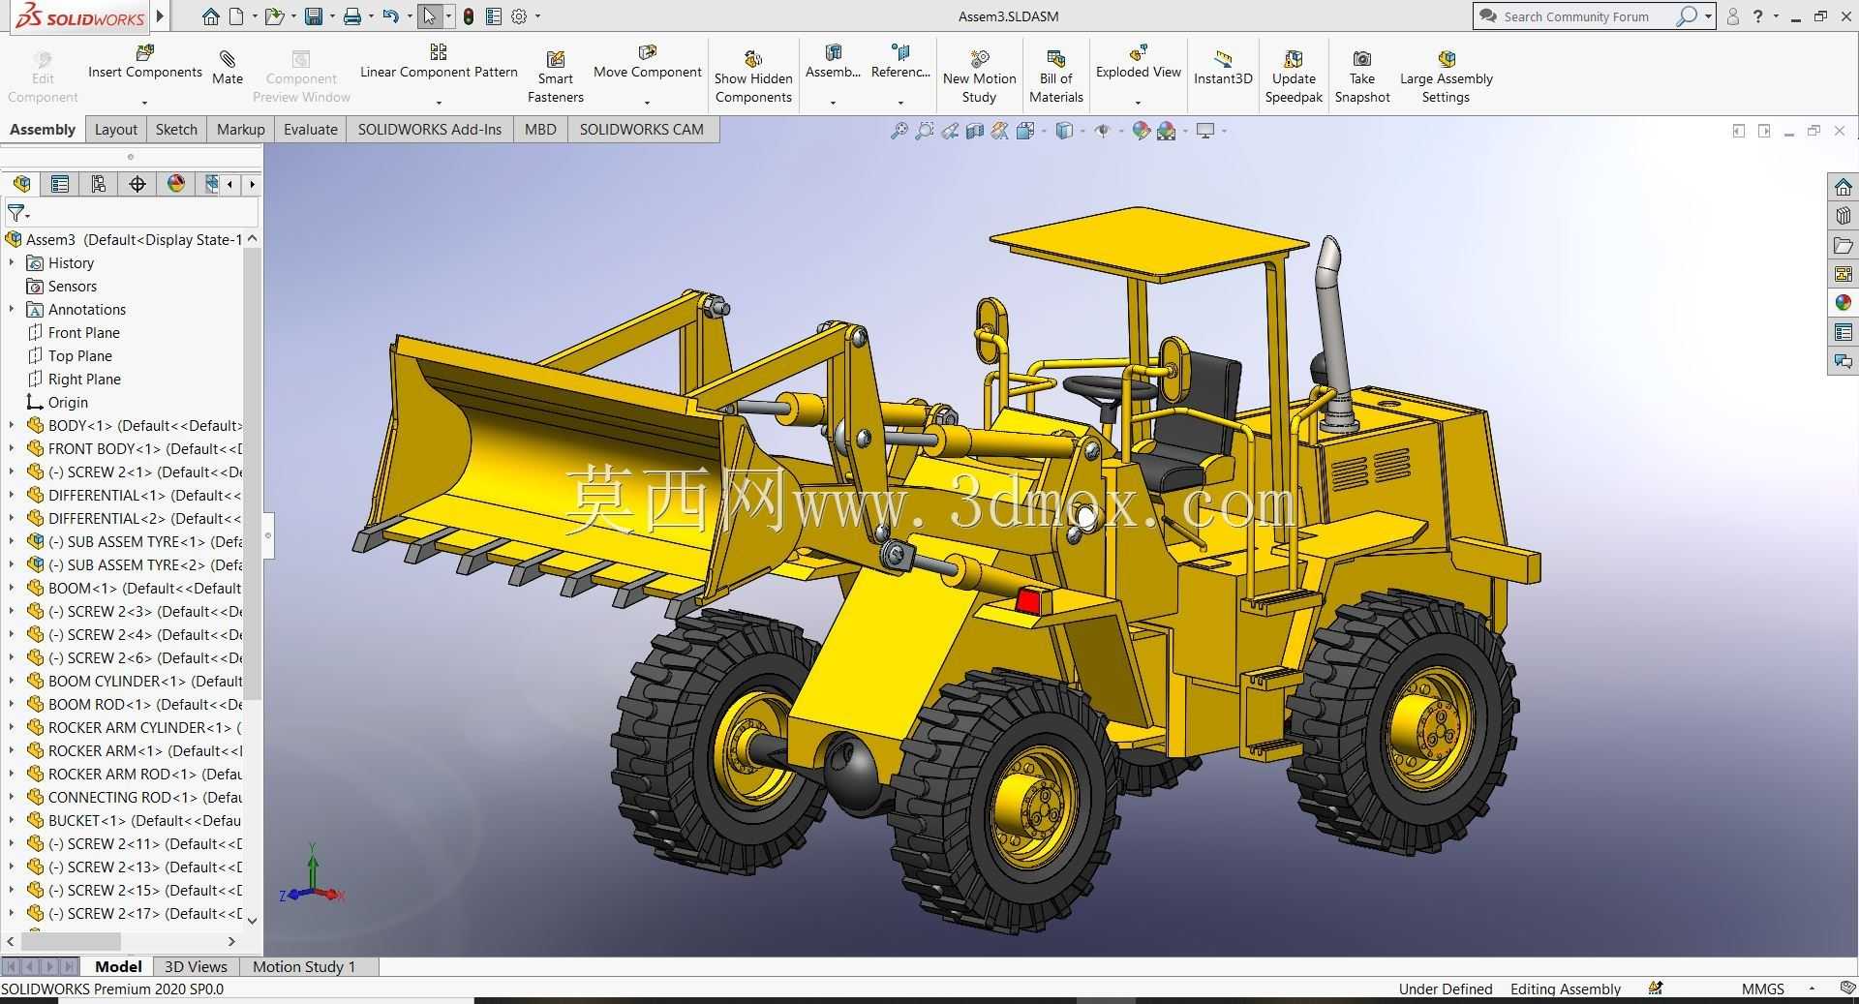Click the Help question mark button
1859x1004 pixels.
[x=1758, y=16]
